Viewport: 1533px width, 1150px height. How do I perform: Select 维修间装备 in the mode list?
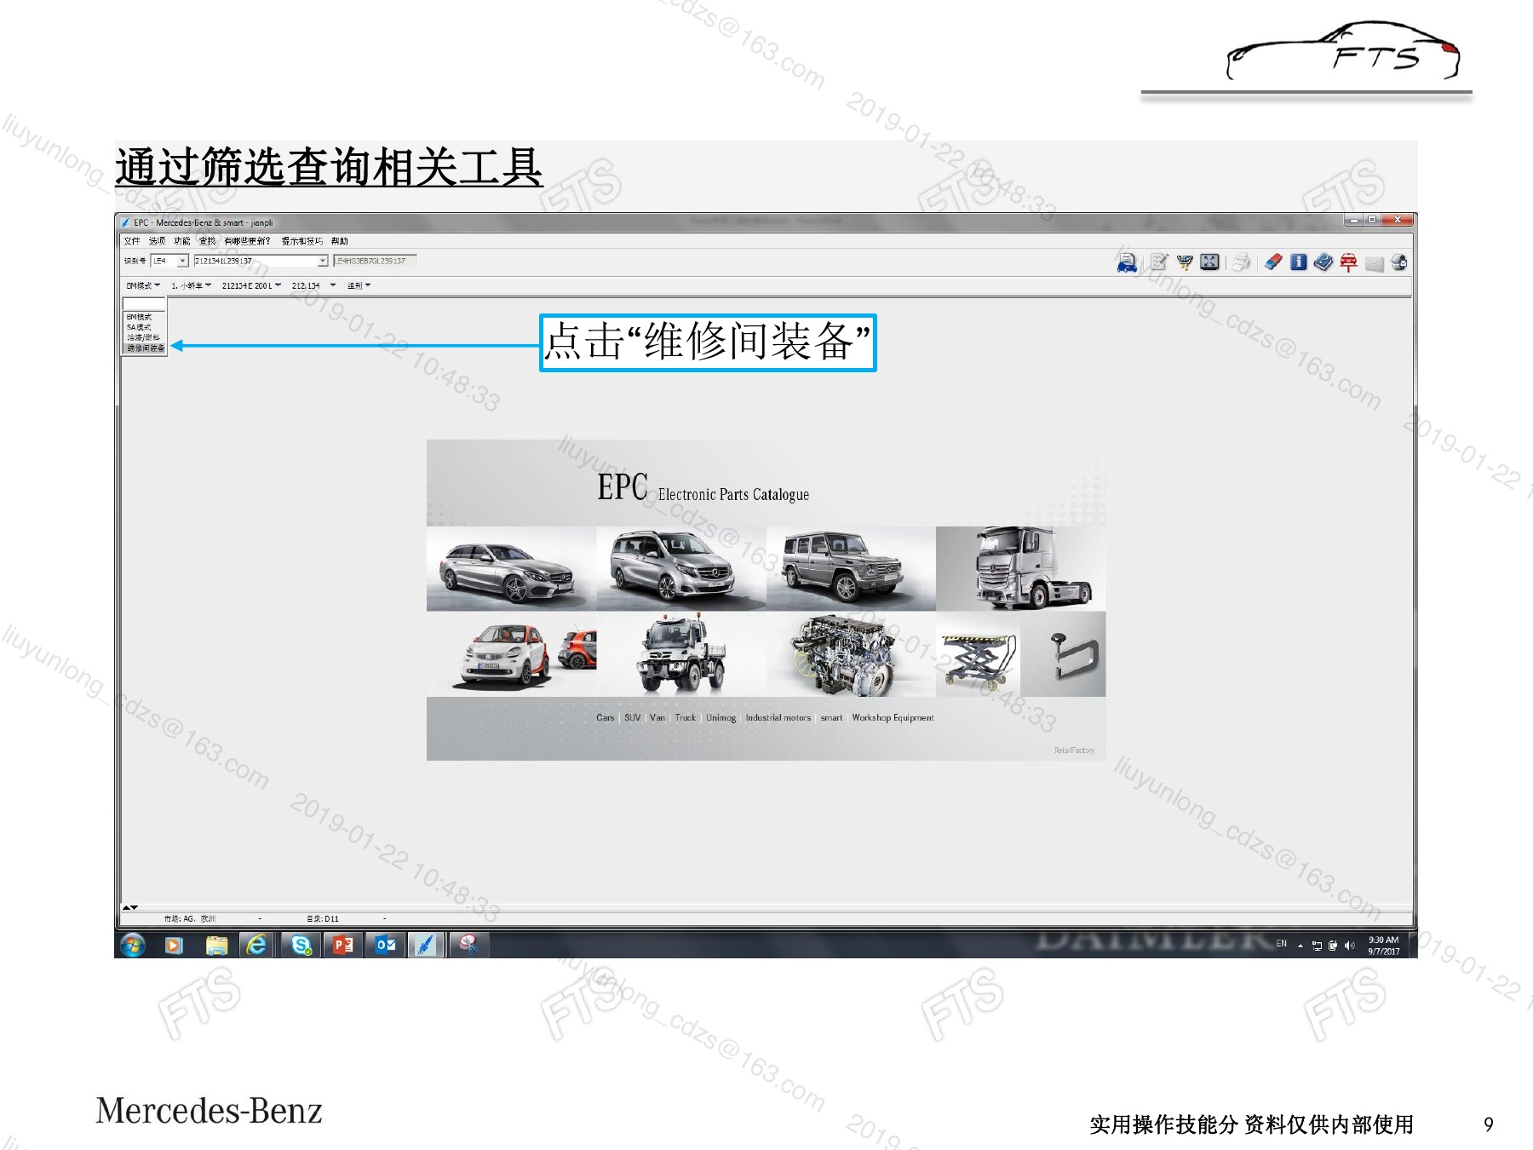click(x=145, y=348)
